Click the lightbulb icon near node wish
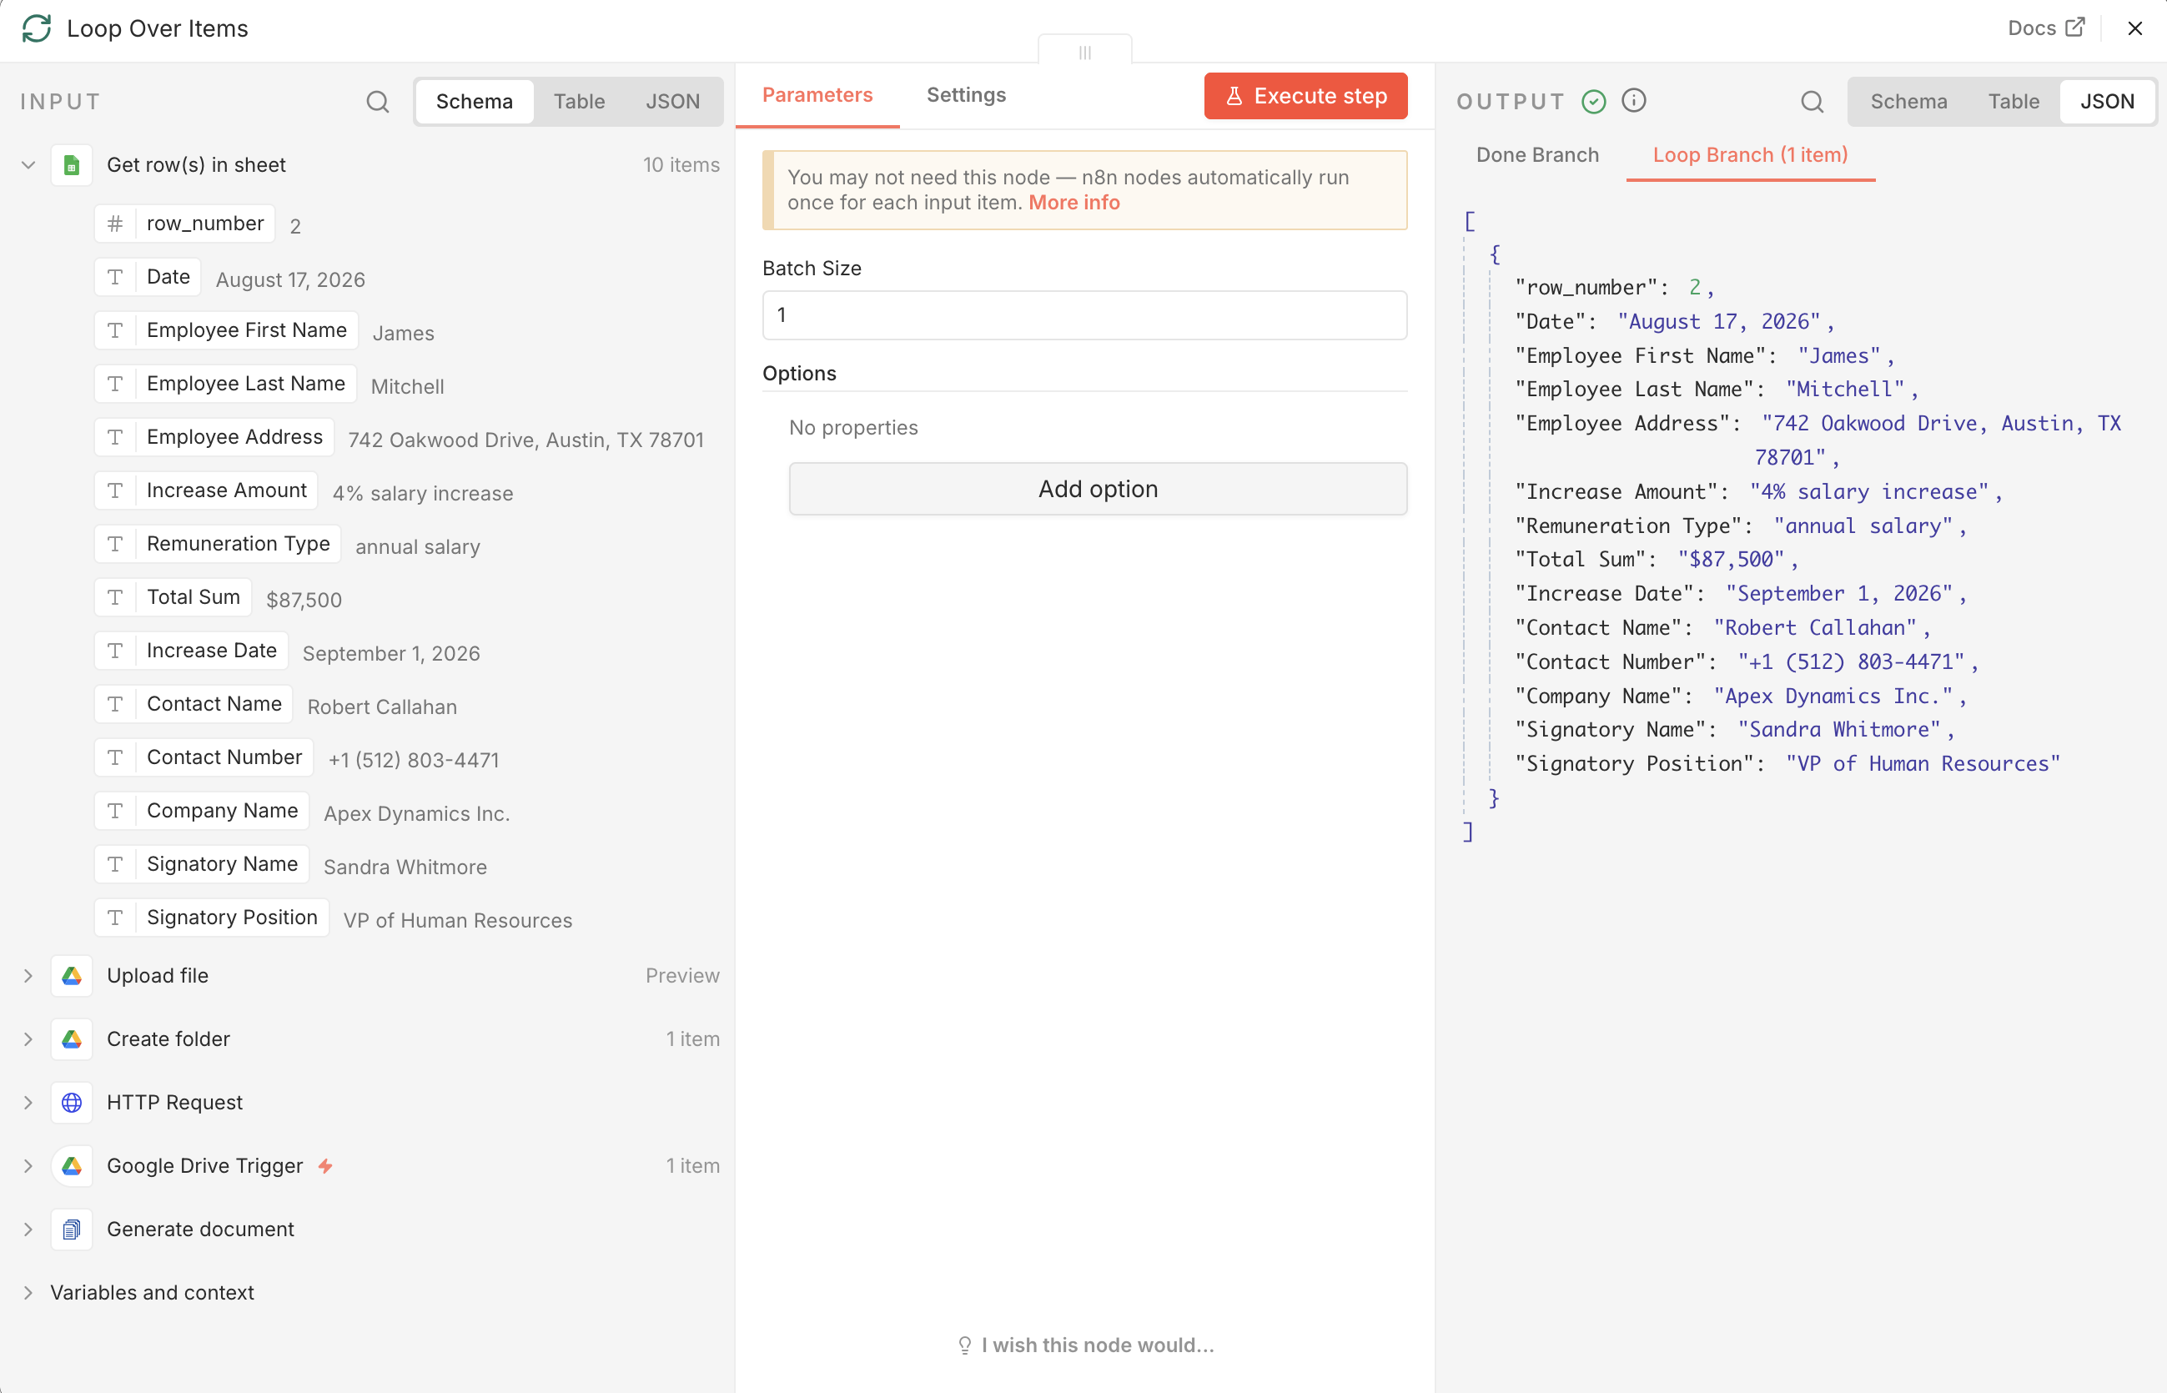Image resolution: width=2167 pixels, height=1393 pixels. pos(964,1345)
